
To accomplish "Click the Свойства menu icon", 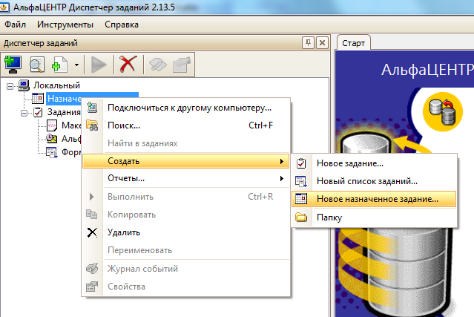I will click(x=92, y=286).
